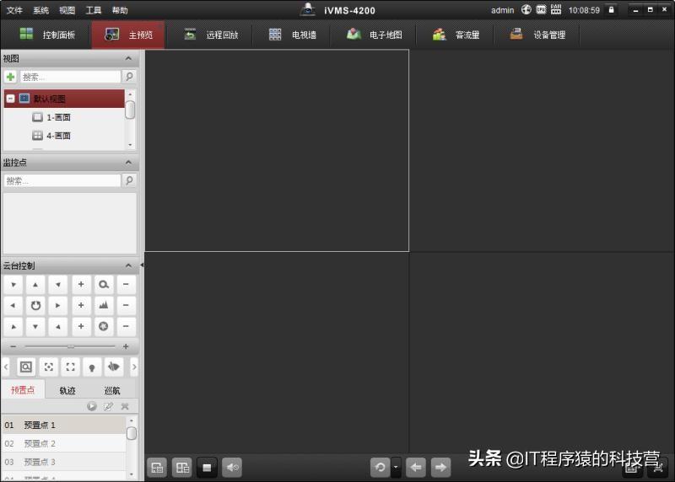Click the delete preset X icon
This screenshot has height=482, width=675.
pyautogui.click(x=125, y=406)
